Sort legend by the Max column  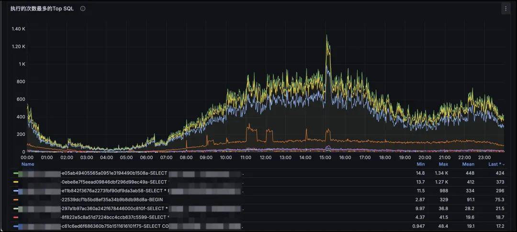click(443, 164)
